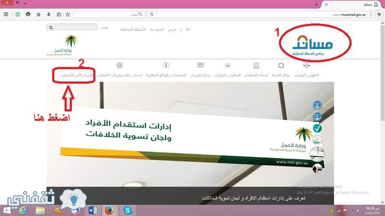385x216 pixels.
Task: Click the table icon above مركز المعلومات
Action: coord(200,65)
